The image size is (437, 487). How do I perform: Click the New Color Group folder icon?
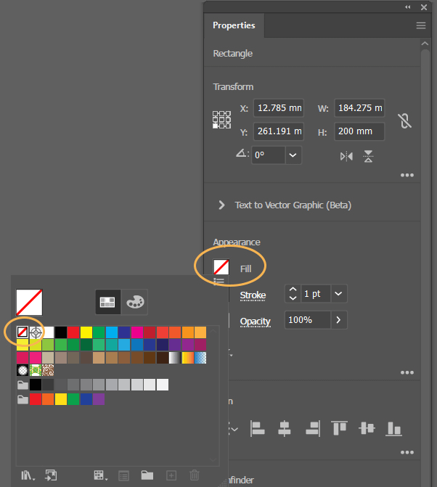(x=147, y=475)
